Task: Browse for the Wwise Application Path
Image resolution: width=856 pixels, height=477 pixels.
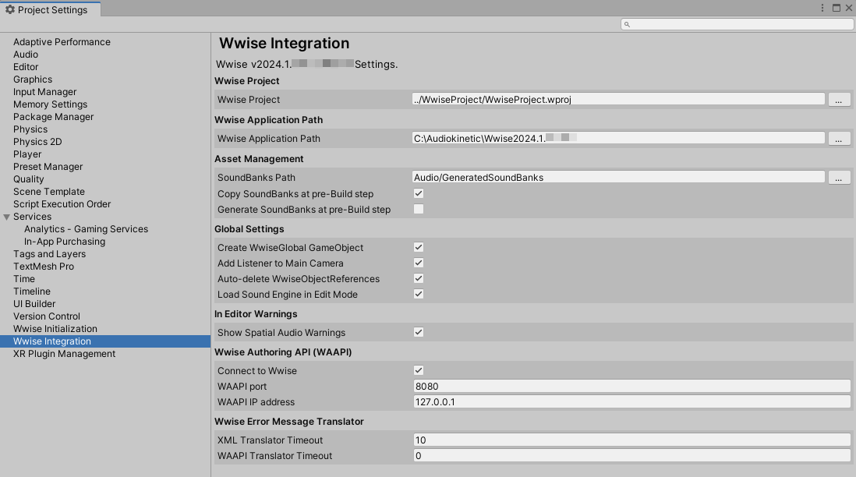Action: click(838, 139)
